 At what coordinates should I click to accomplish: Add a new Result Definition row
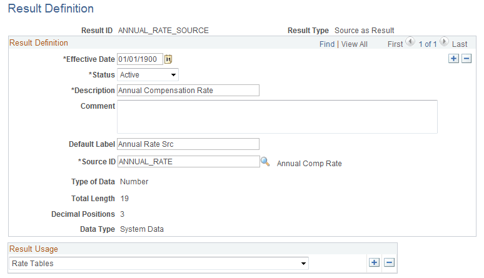[454, 59]
